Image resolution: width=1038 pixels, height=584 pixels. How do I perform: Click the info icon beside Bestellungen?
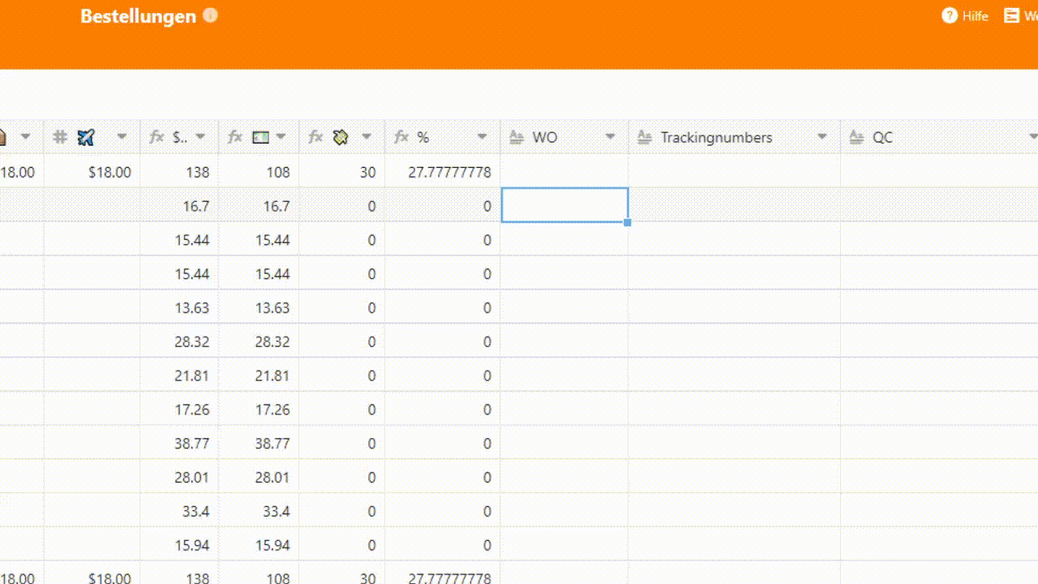pos(210,15)
